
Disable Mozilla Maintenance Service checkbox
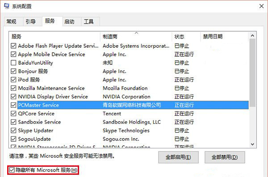pos(13,88)
